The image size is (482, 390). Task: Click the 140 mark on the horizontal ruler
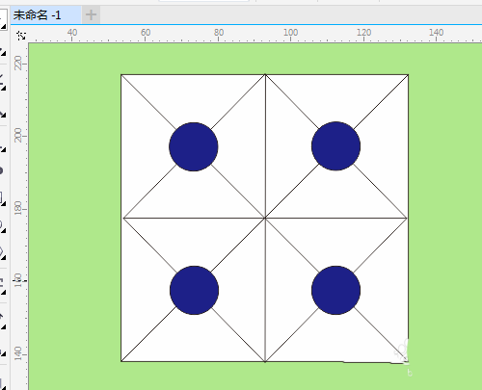436,33
